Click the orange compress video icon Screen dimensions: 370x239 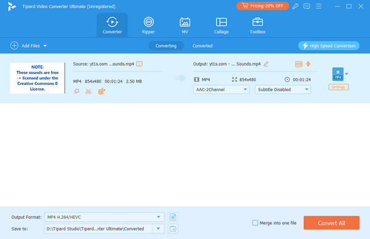308,64
